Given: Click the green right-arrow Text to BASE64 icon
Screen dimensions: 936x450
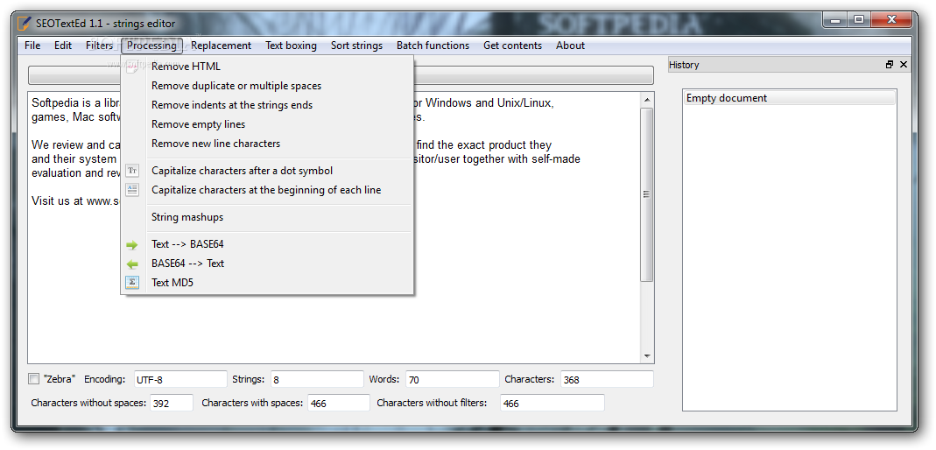Looking at the screenshot, I should (x=132, y=244).
